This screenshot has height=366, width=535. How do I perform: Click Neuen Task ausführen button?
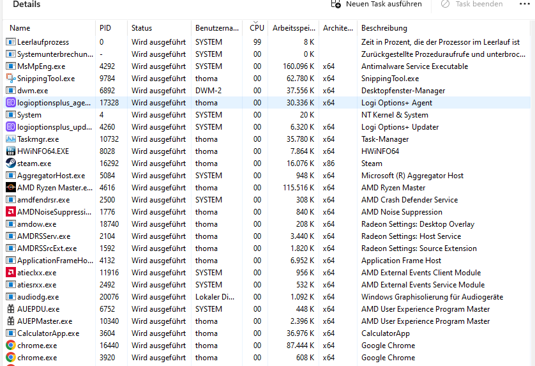(x=377, y=4)
